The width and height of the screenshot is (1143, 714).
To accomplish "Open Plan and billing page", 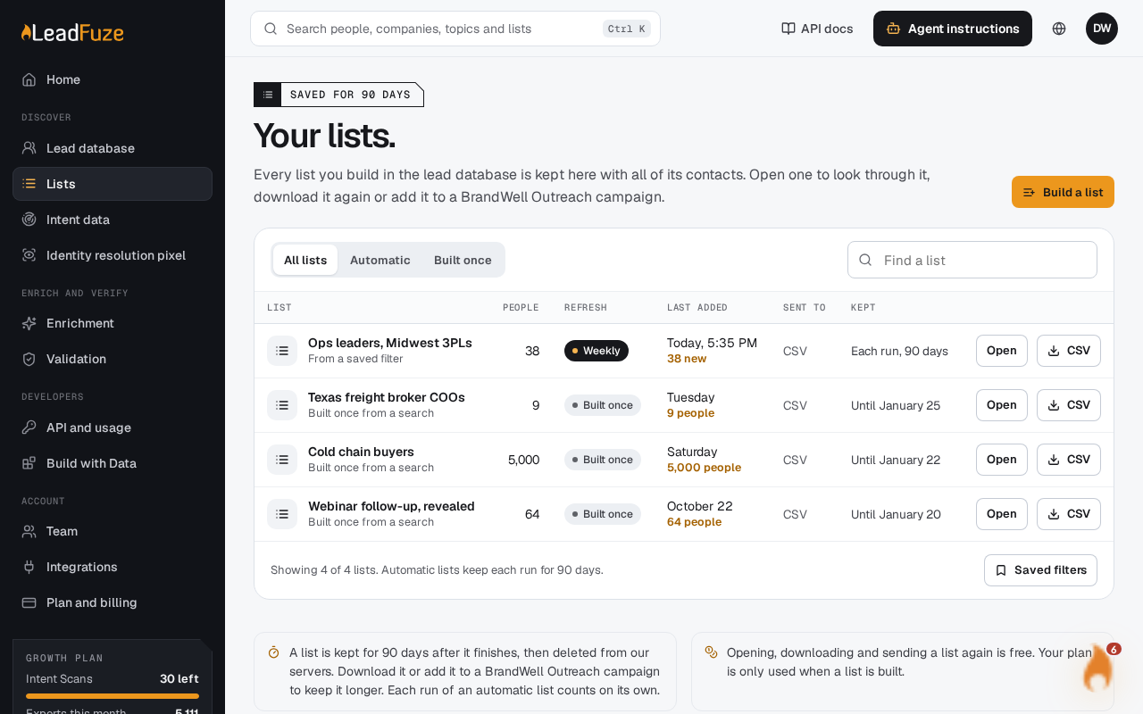I will [x=113, y=602].
